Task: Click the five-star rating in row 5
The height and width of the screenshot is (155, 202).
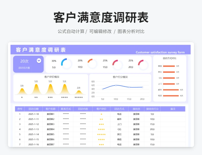Action: click(x=102, y=135)
